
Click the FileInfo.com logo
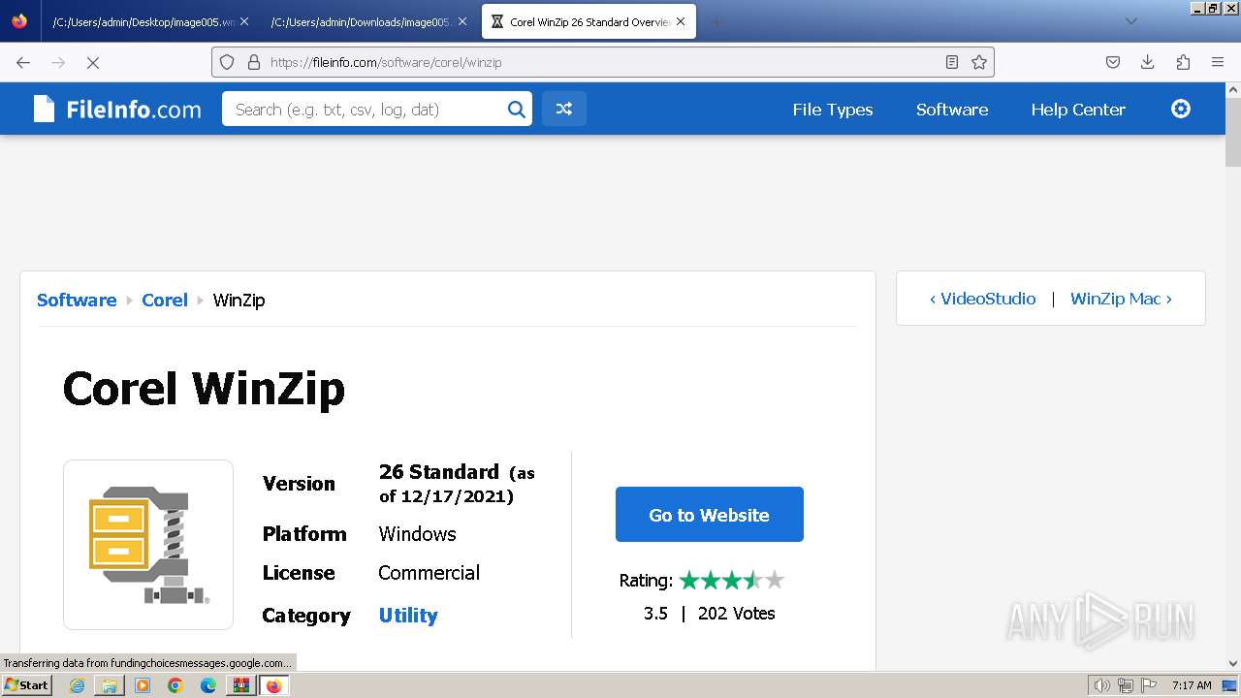click(117, 110)
